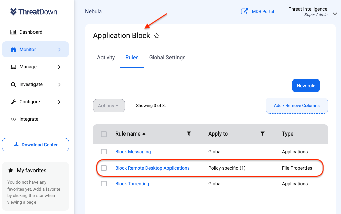
Task: Click the Type column header
Action: coord(288,134)
